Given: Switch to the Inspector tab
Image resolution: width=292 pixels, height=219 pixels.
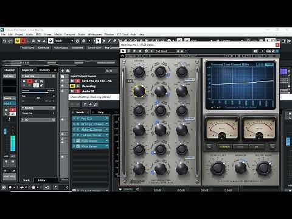Looking at the screenshot, I should point(27,70).
